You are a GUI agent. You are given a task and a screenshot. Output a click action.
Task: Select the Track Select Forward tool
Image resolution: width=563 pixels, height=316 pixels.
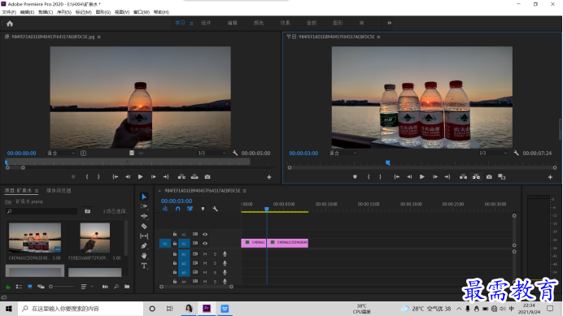coord(144,206)
